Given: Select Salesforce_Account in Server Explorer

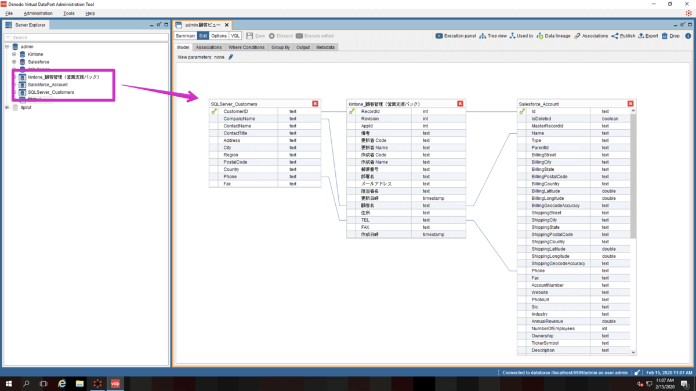Looking at the screenshot, I should pos(48,85).
